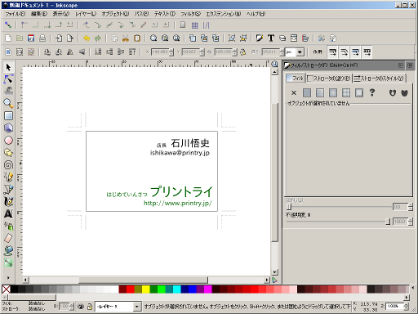Screen dimensions: 418x314
Task: Select the Calligraphy tool
Action: pyautogui.click(x=8, y=201)
